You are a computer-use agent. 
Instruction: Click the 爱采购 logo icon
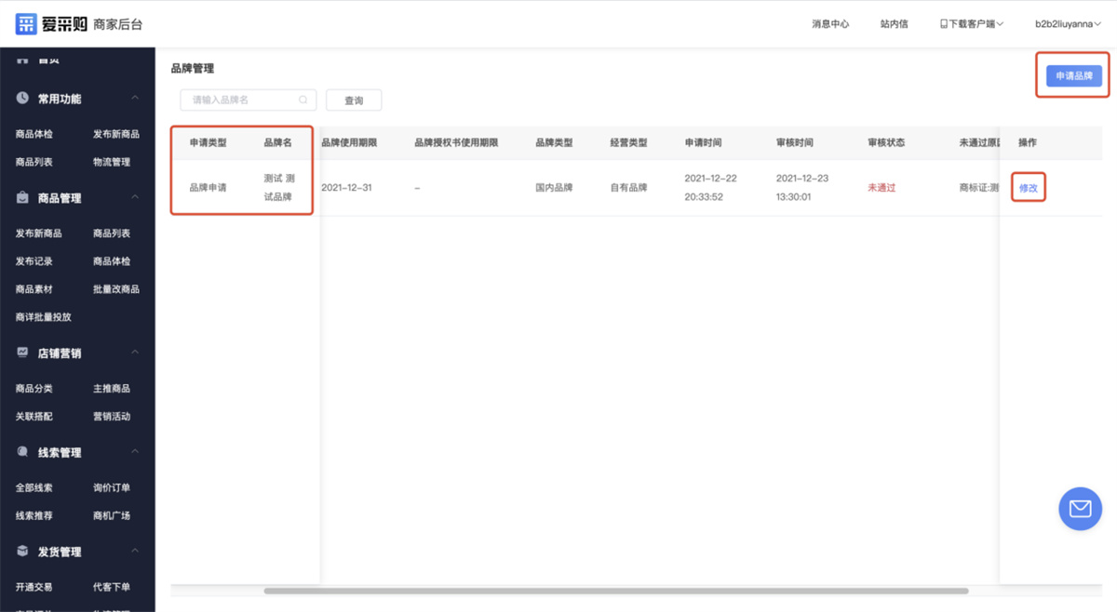click(26, 24)
